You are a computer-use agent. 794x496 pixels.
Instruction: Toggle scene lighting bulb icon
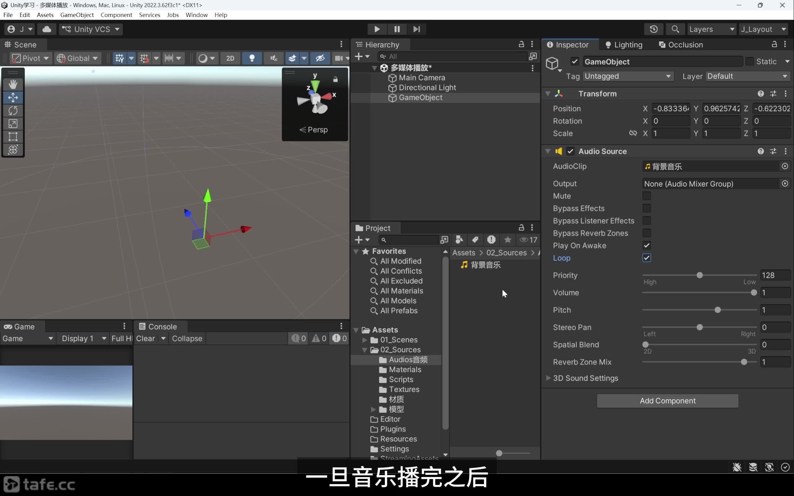pos(252,58)
